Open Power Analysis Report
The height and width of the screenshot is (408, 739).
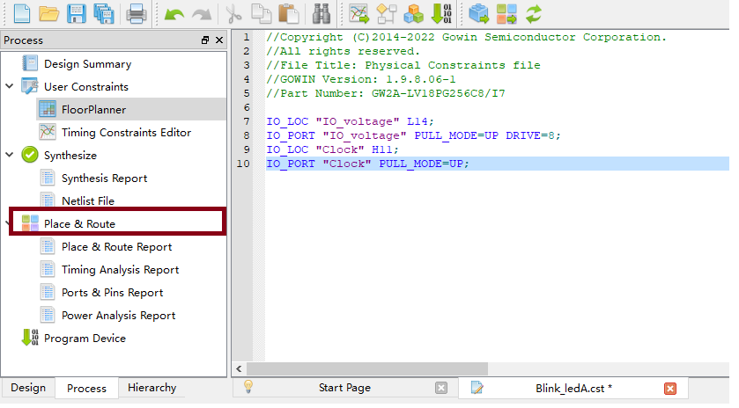click(x=118, y=316)
